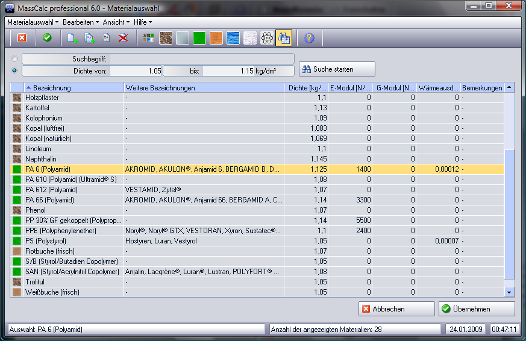Image resolution: width=526 pixels, height=341 pixels.
Task: Select the Suchbegriff radio button
Action: pyautogui.click(x=14, y=59)
